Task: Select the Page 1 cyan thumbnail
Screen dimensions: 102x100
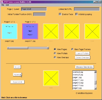Action: point(9,31)
